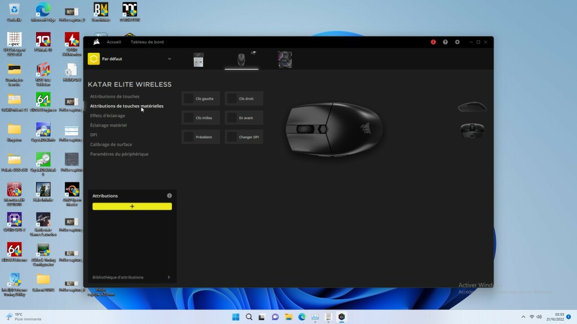Select the Clic milieu button assignment
Viewport: 577px width, 324px height.
(x=201, y=118)
